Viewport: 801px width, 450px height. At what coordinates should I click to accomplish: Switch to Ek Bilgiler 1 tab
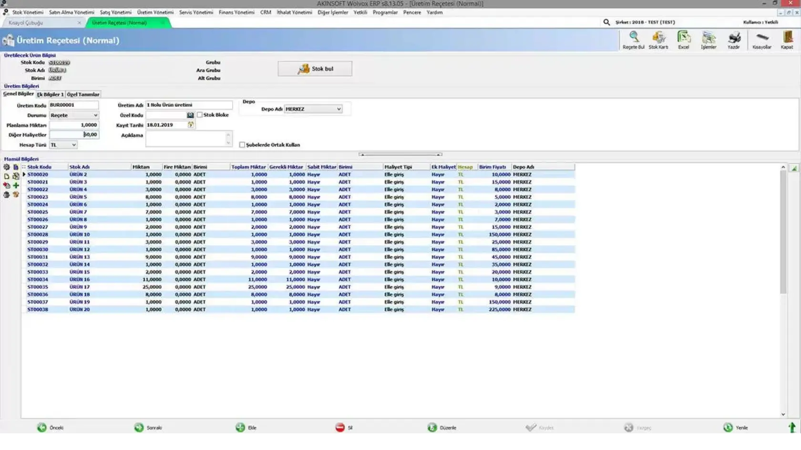[x=50, y=94]
